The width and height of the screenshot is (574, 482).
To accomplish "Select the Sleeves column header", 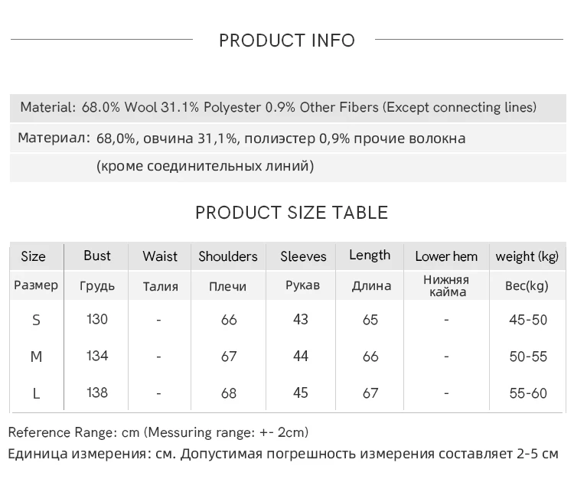I will (303, 256).
